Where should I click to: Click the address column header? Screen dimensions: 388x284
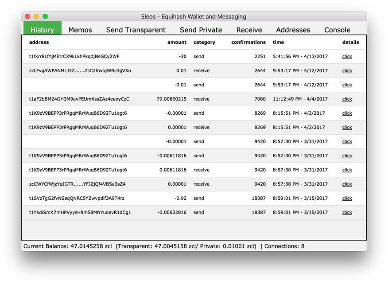pos(39,42)
